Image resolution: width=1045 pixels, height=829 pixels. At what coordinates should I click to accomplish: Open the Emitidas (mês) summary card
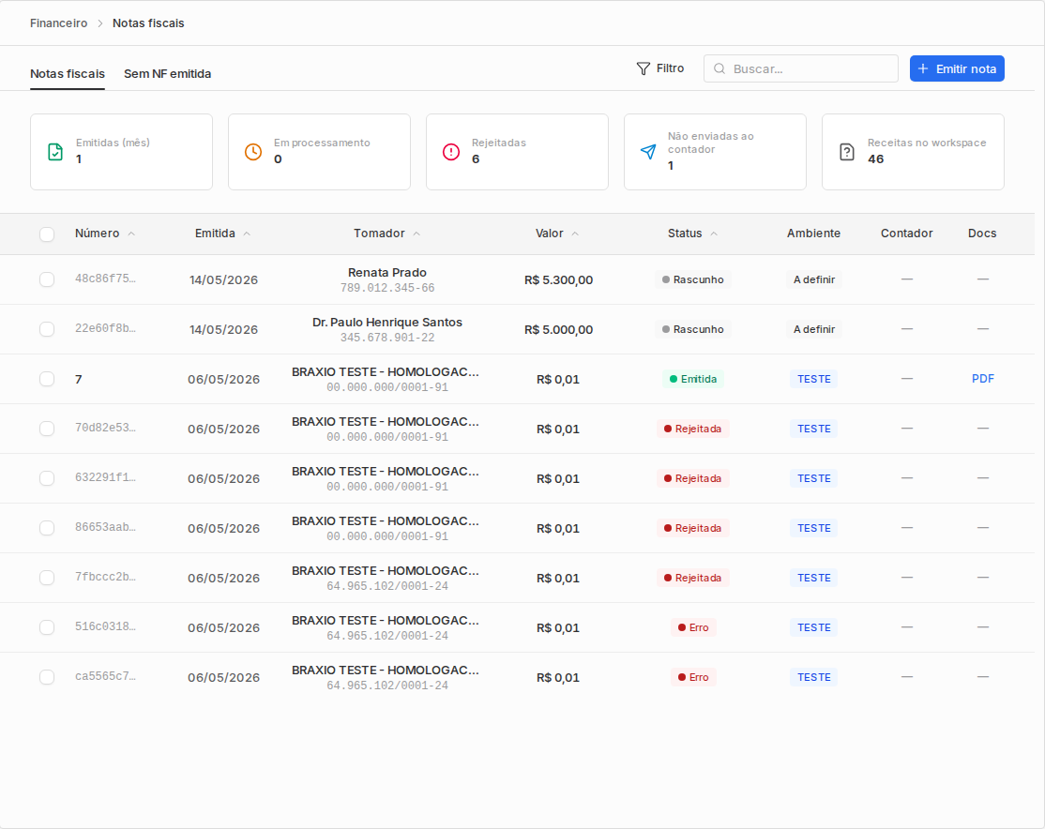coord(121,152)
